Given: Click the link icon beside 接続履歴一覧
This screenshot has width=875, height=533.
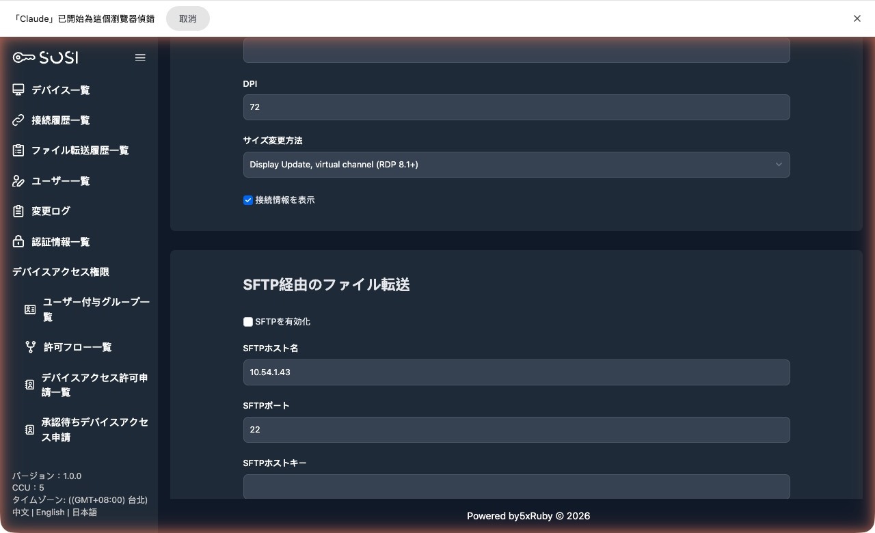Looking at the screenshot, I should click(x=18, y=120).
